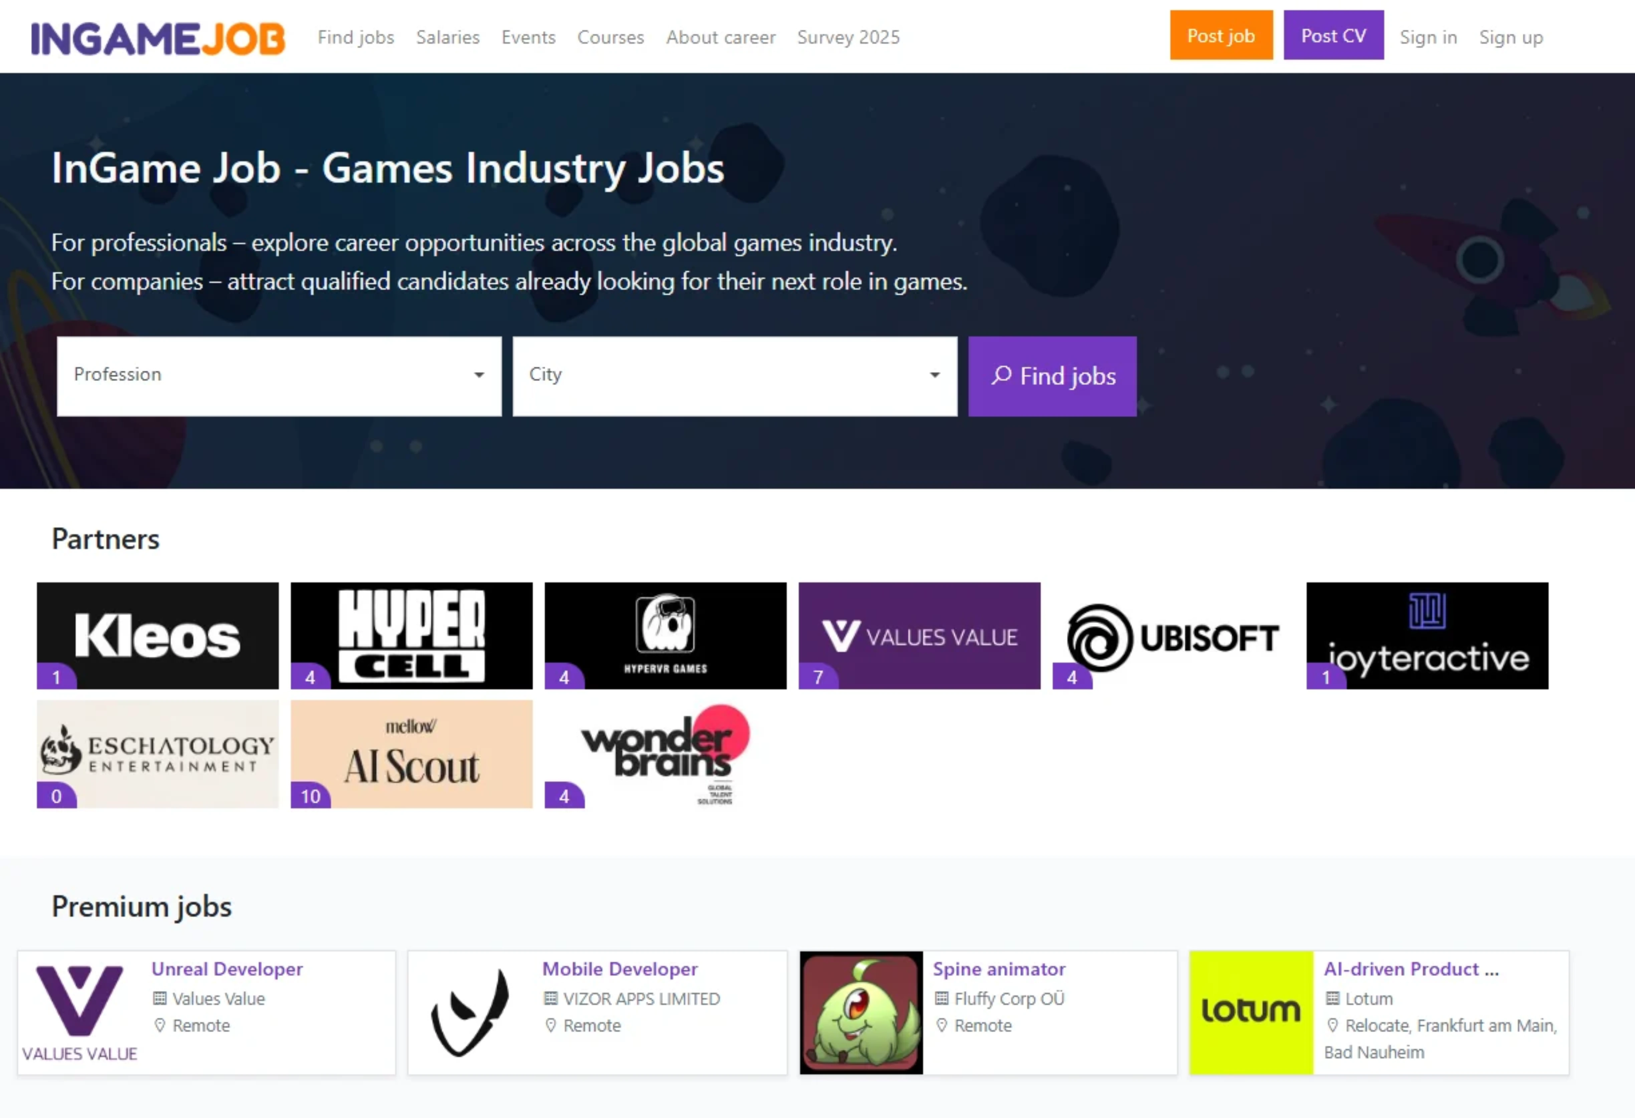Screen dimensions: 1635x1118
Task: Open the joyteractive partner tile
Action: pos(1428,636)
